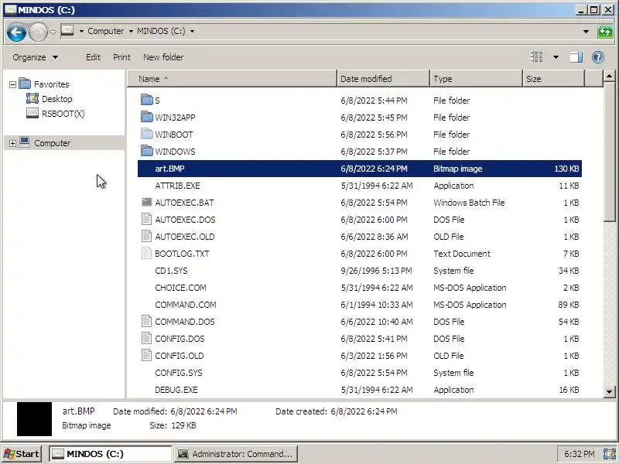This screenshot has height=464, width=619.
Task: Select the ATTRIB.EXE file
Action: click(x=177, y=186)
